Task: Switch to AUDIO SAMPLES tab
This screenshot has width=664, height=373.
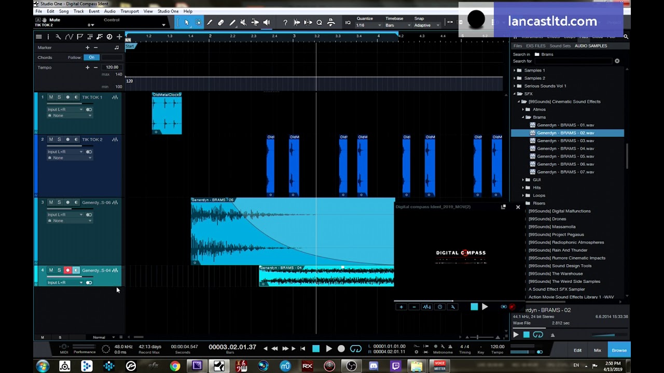Action: pos(591,46)
